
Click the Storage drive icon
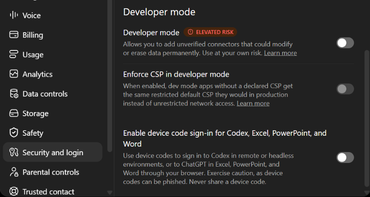coord(14,113)
